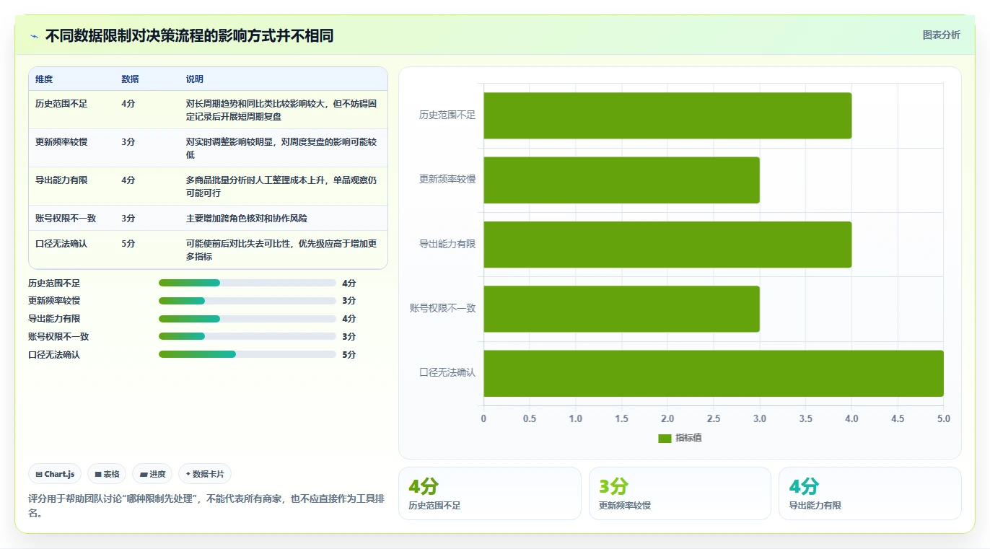Viewport: 990px width, 549px height.
Task: Click the 口径无法确认 label on the chart's Y axis
Action: coord(447,373)
